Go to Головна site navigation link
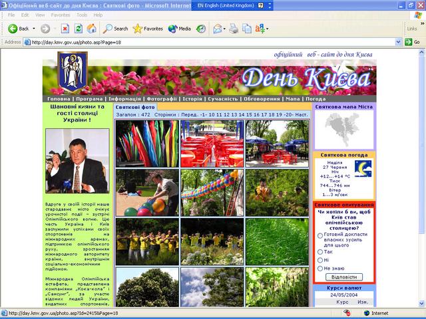Viewport: 426px width, 319px height. click(x=59, y=99)
